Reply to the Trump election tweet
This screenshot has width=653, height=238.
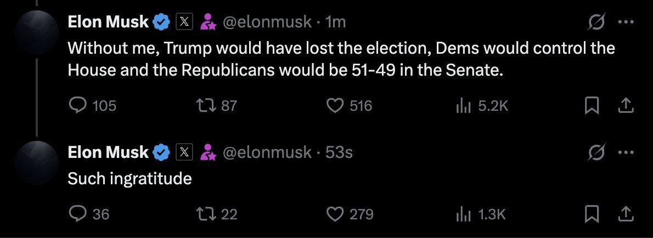click(77, 106)
